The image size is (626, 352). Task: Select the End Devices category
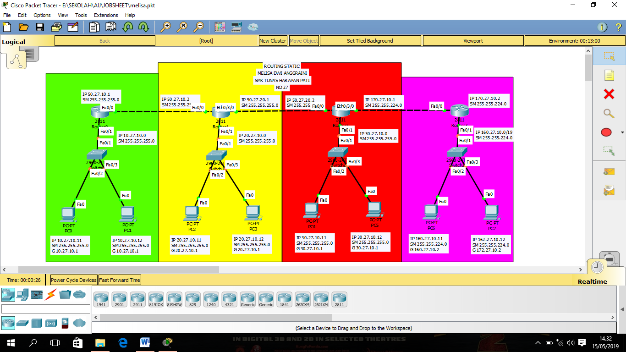pos(22,296)
